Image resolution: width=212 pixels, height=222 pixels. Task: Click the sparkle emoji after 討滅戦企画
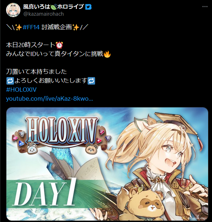[x=76, y=27]
